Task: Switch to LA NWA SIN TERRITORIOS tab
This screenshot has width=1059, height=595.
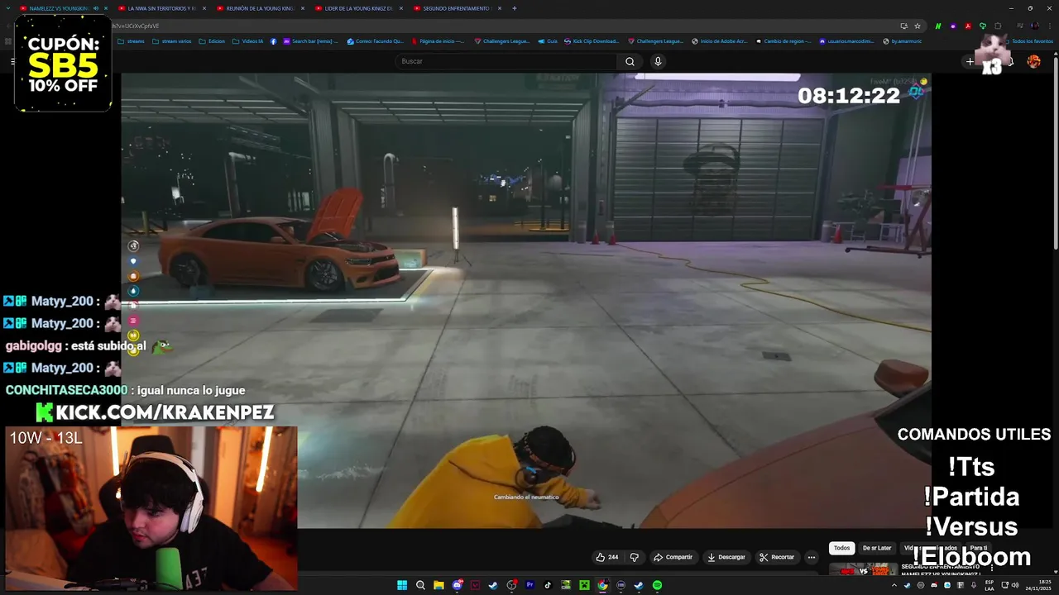Action: (x=162, y=8)
